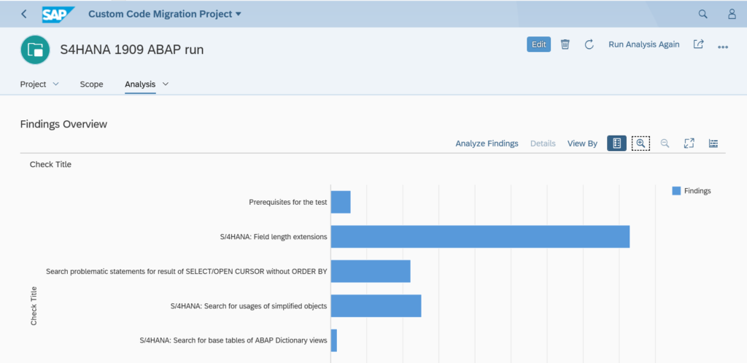Expand the Analysis tab chevron

pos(166,85)
